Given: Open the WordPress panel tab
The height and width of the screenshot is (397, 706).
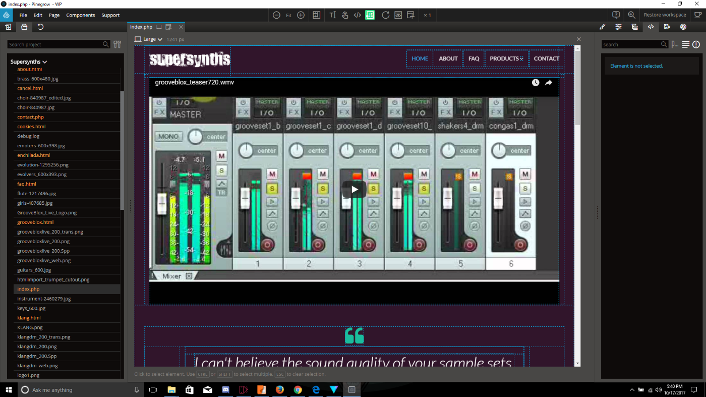Looking at the screenshot, I should [x=683, y=27].
